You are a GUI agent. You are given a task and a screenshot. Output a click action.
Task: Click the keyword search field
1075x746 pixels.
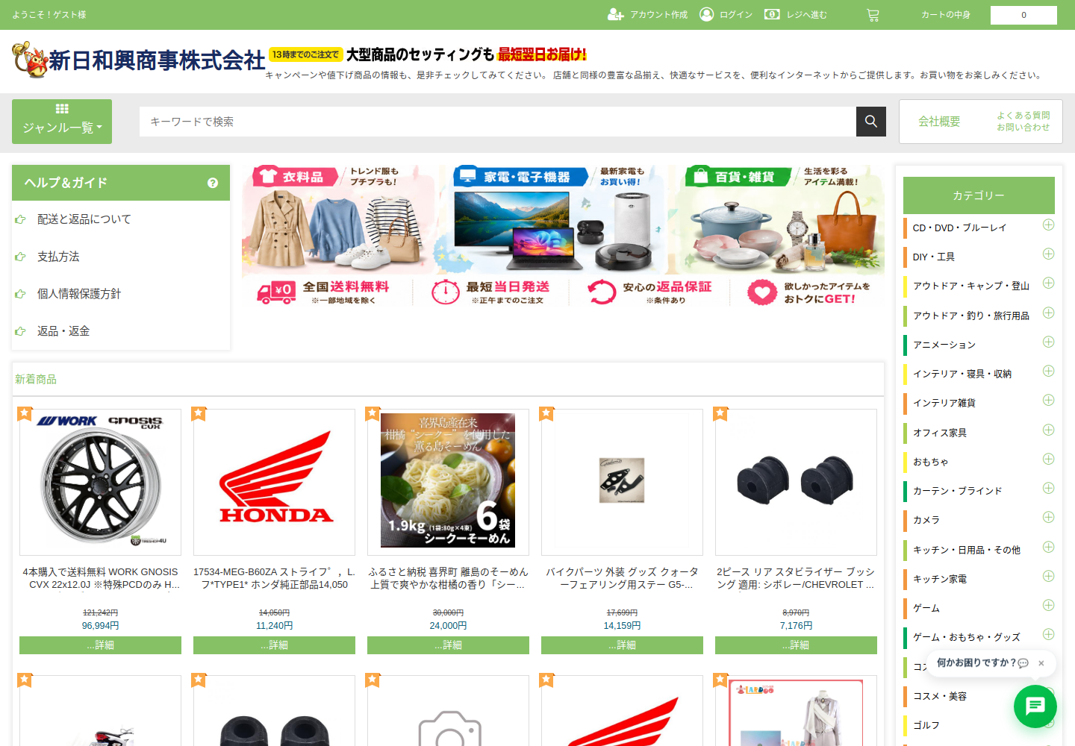[498, 122]
